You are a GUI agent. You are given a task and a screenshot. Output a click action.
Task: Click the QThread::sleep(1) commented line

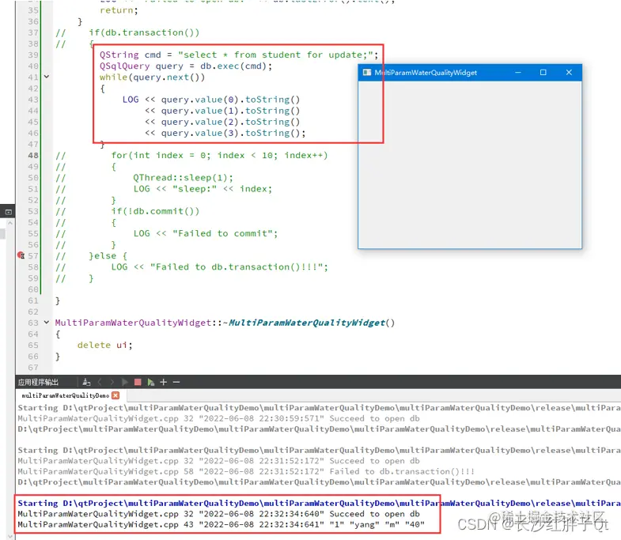tap(183, 178)
